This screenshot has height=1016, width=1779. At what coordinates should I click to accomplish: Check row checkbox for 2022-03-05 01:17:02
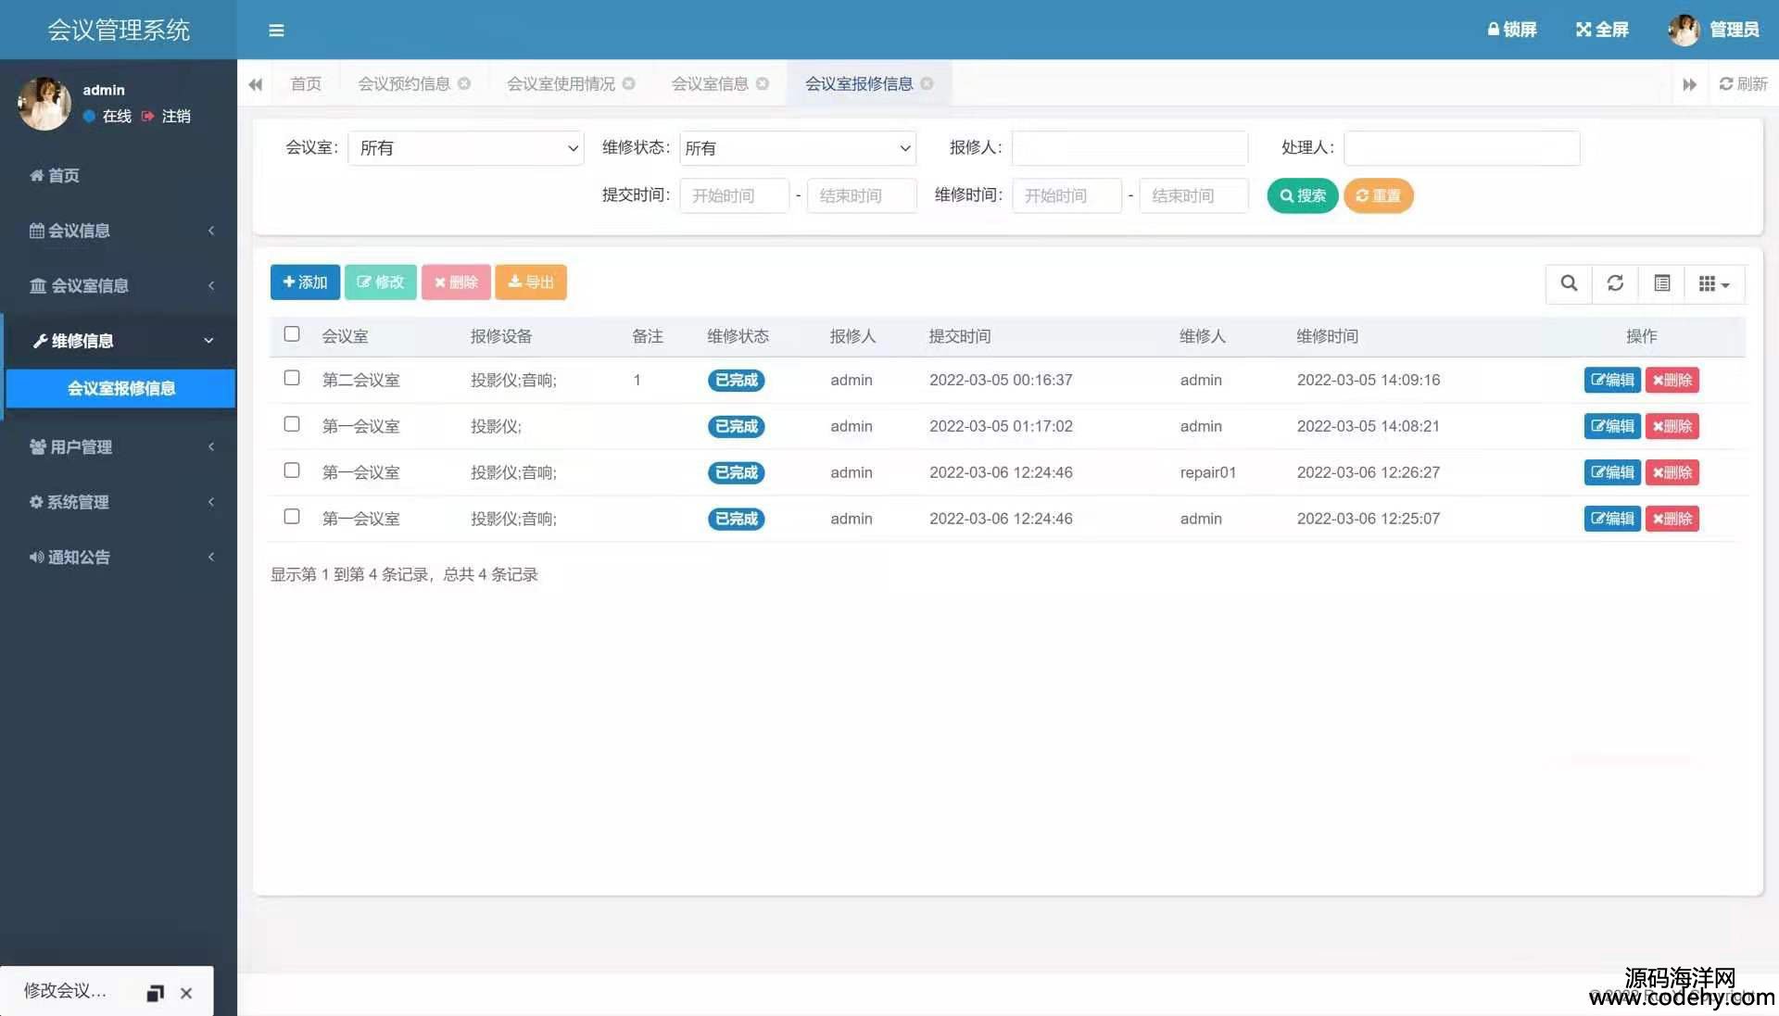pyautogui.click(x=292, y=424)
